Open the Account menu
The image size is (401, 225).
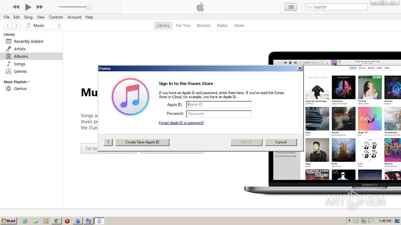(74, 17)
